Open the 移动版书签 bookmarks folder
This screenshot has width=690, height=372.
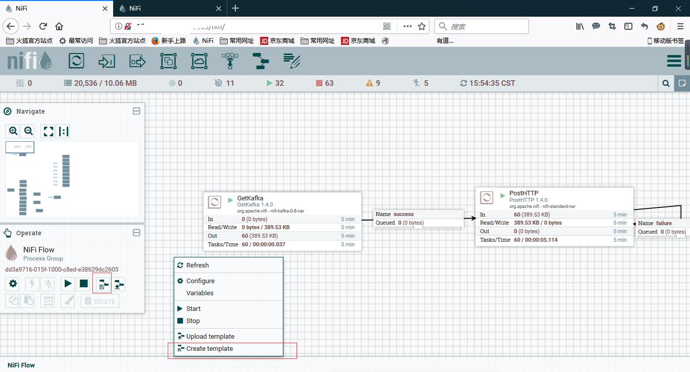pyautogui.click(x=665, y=41)
